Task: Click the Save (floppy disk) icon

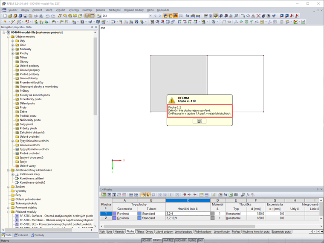Action: point(26,16)
